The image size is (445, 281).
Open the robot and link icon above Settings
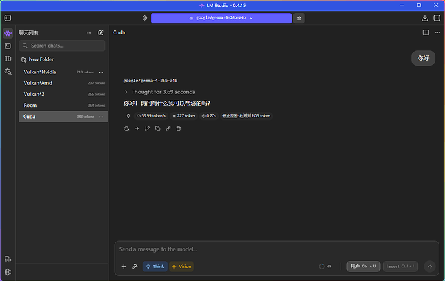pos(8,258)
